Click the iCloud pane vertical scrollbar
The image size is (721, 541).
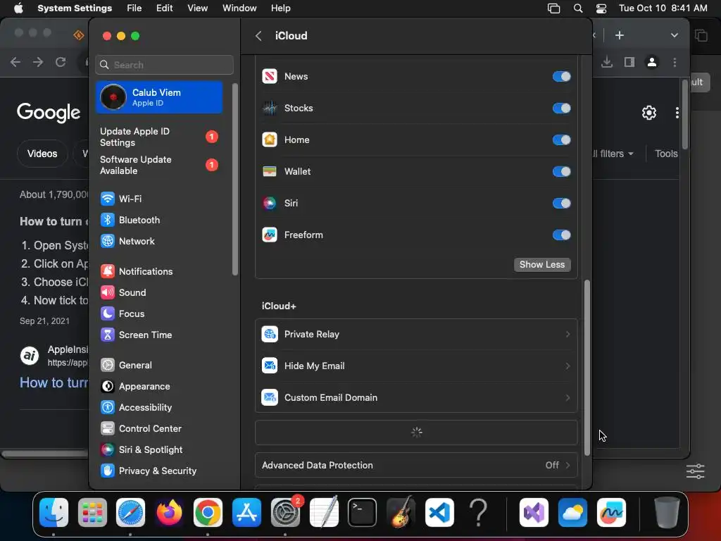click(x=587, y=368)
